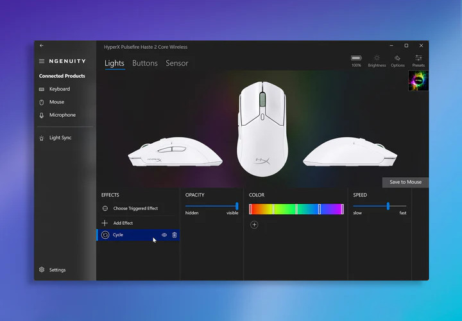Screen dimensions: 462x321
Task: Click the right side-view mouse image
Action: click(350, 152)
